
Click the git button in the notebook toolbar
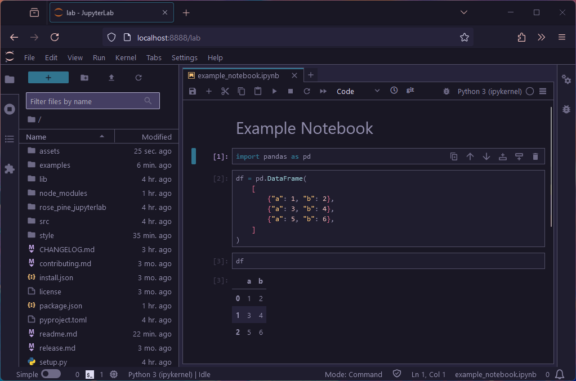[410, 90]
